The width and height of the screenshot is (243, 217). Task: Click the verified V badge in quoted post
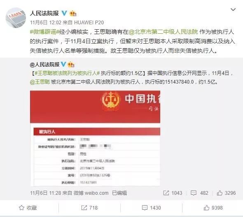pyautogui.click(x=63, y=64)
